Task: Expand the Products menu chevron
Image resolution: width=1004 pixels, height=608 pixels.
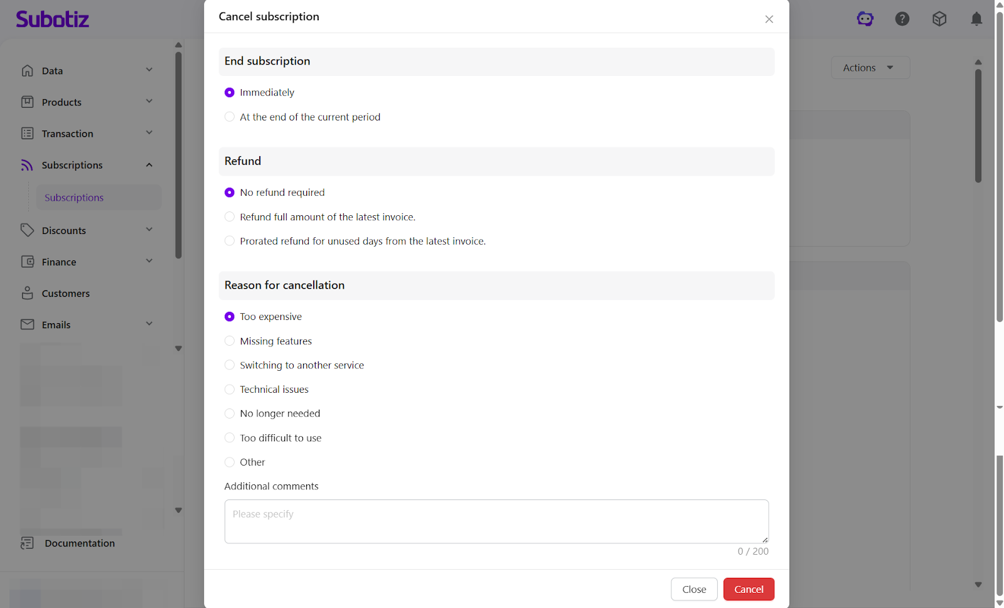Action: tap(149, 102)
